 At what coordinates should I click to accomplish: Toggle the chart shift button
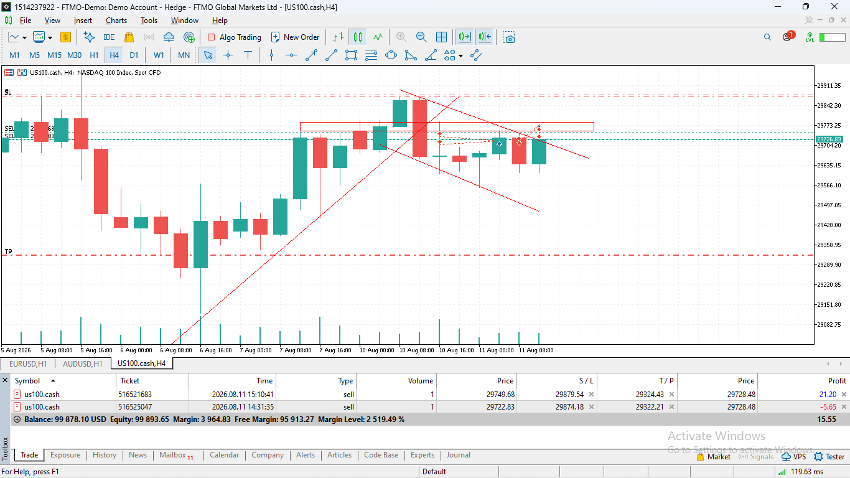[485, 37]
